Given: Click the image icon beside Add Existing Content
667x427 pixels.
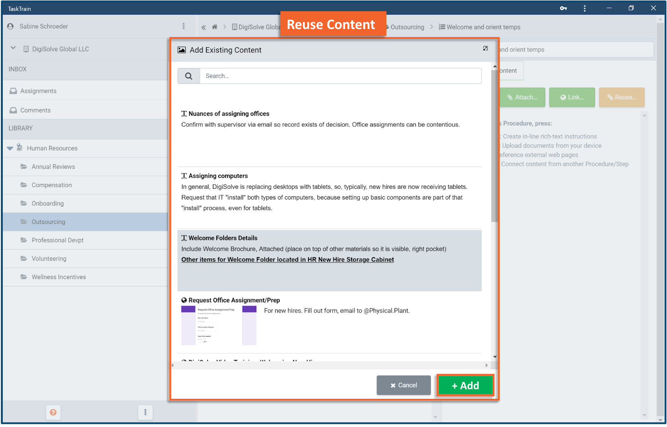Looking at the screenshot, I should pos(182,50).
